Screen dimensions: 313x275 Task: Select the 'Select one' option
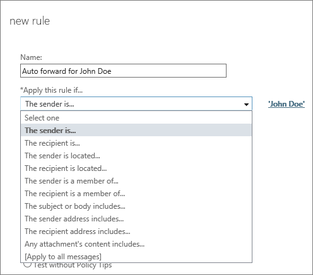click(x=136, y=118)
